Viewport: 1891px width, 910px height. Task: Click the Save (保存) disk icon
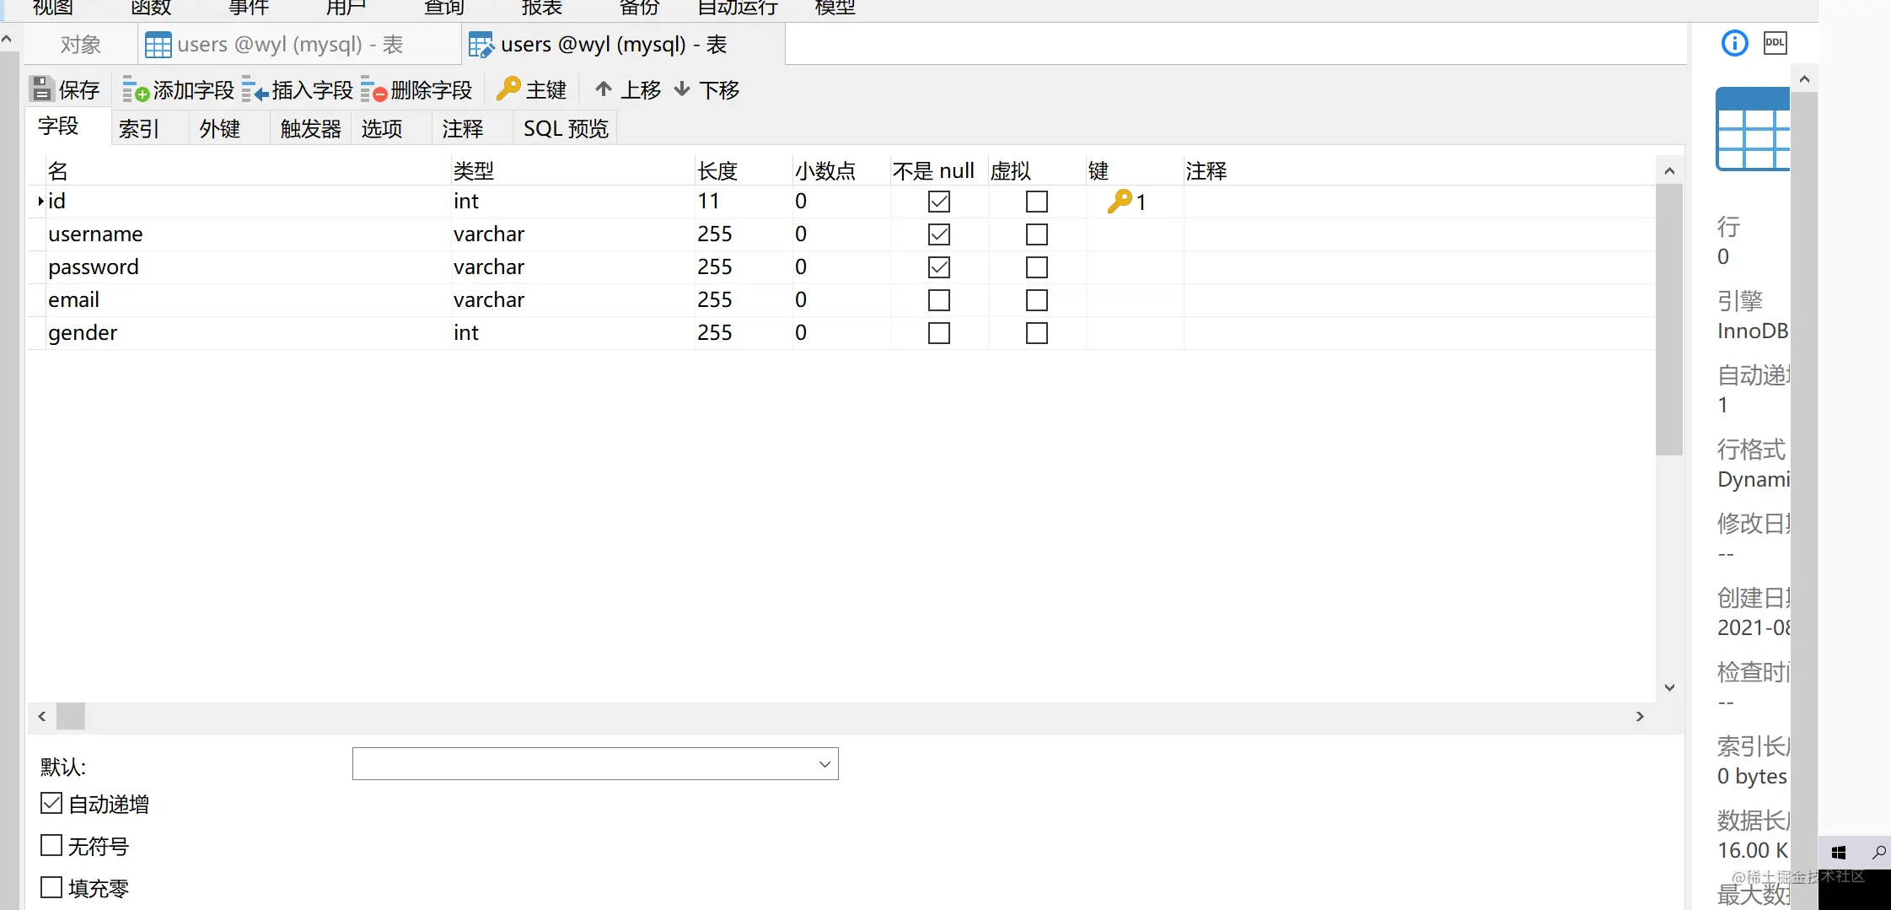click(41, 89)
